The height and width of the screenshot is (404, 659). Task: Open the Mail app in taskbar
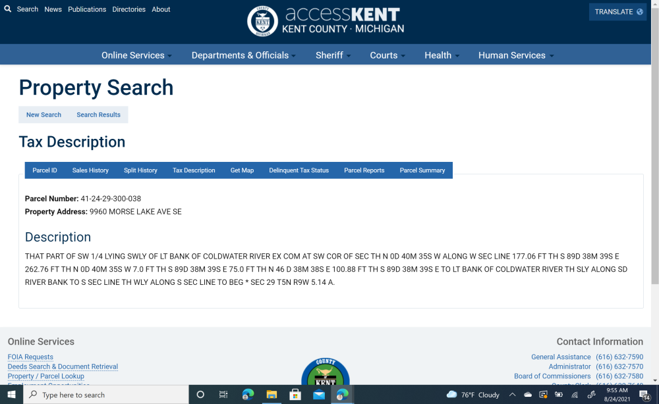[319, 395]
